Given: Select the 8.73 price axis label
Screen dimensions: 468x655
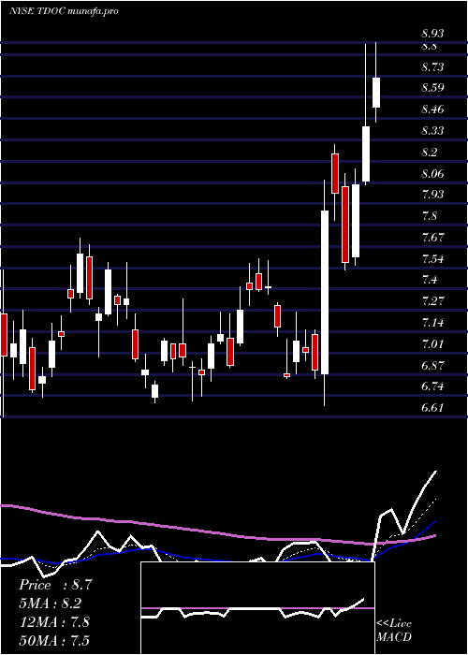Looking at the screenshot, I should click(x=432, y=66).
